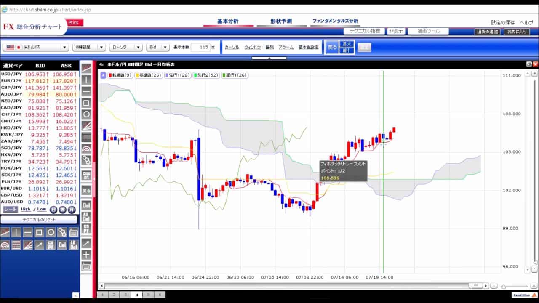Open the ローソク chart type dropdown
The width and height of the screenshot is (539, 303).
[126, 48]
